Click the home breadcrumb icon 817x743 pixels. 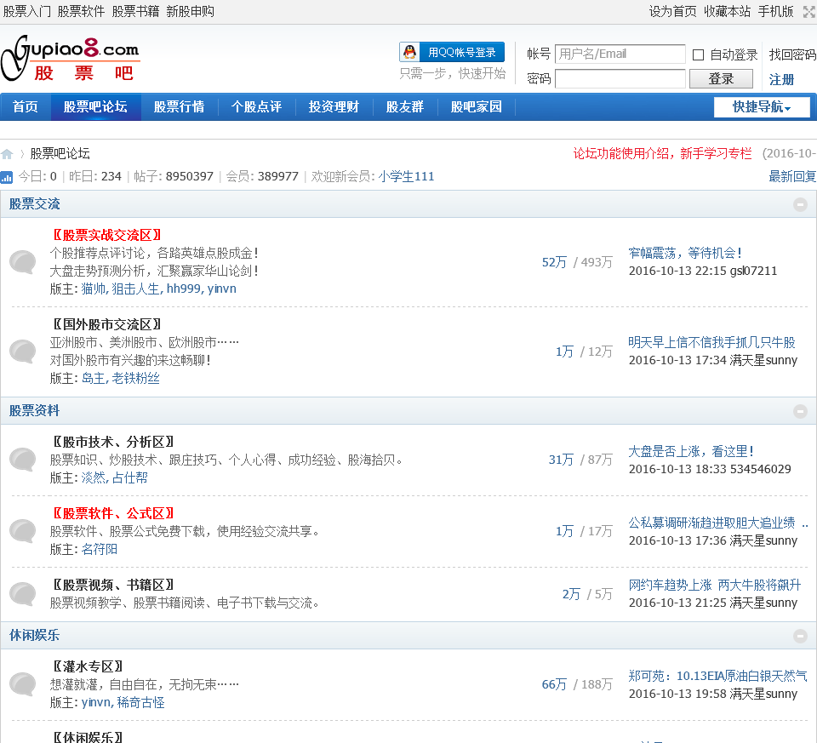coord(7,154)
